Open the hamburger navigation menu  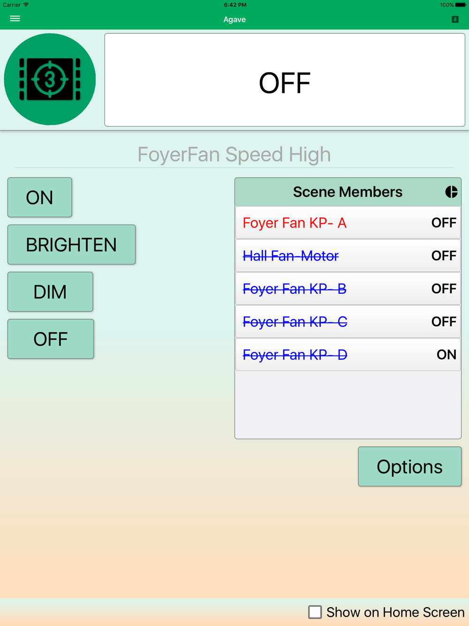[x=15, y=19]
